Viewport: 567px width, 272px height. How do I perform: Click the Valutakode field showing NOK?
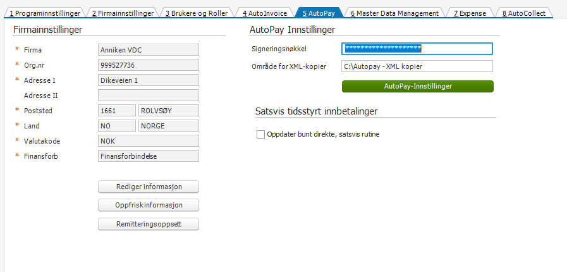(149, 140)
